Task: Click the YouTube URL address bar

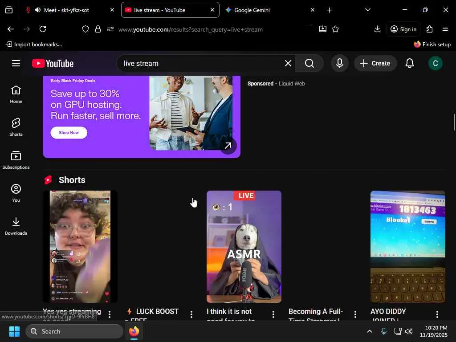Action: [x=191, y=29]
